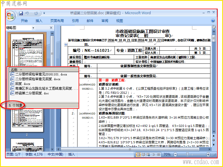Switch to Web Layout view
223x167 pixels.
[148, 154]
